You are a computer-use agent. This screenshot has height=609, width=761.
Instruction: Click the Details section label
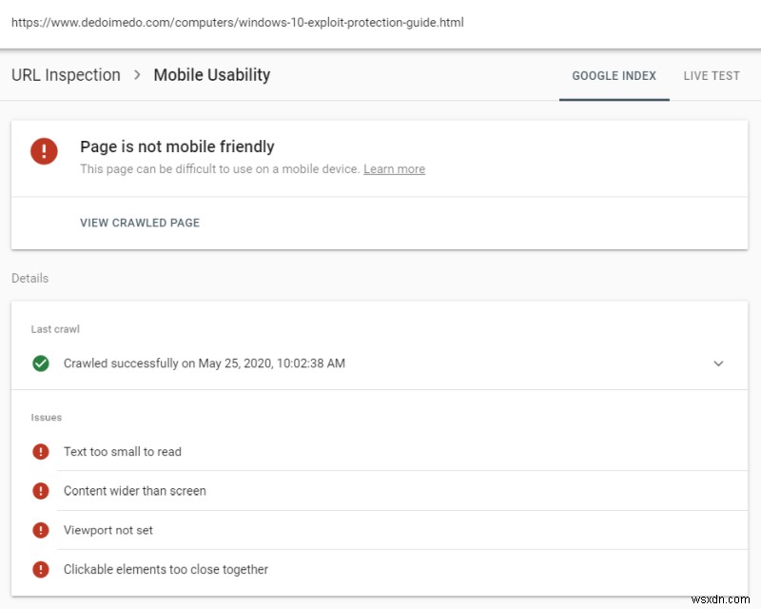pos(29,278)
